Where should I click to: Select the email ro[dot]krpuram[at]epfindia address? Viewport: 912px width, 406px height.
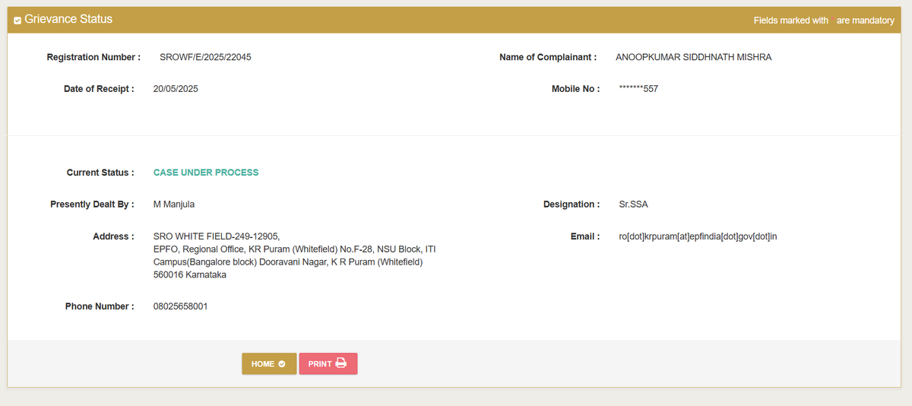(x=698, y=236)
